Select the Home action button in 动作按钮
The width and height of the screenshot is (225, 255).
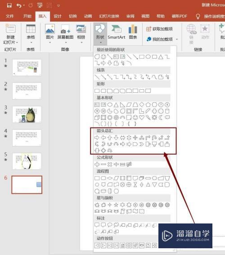click(x=122, y=246)
